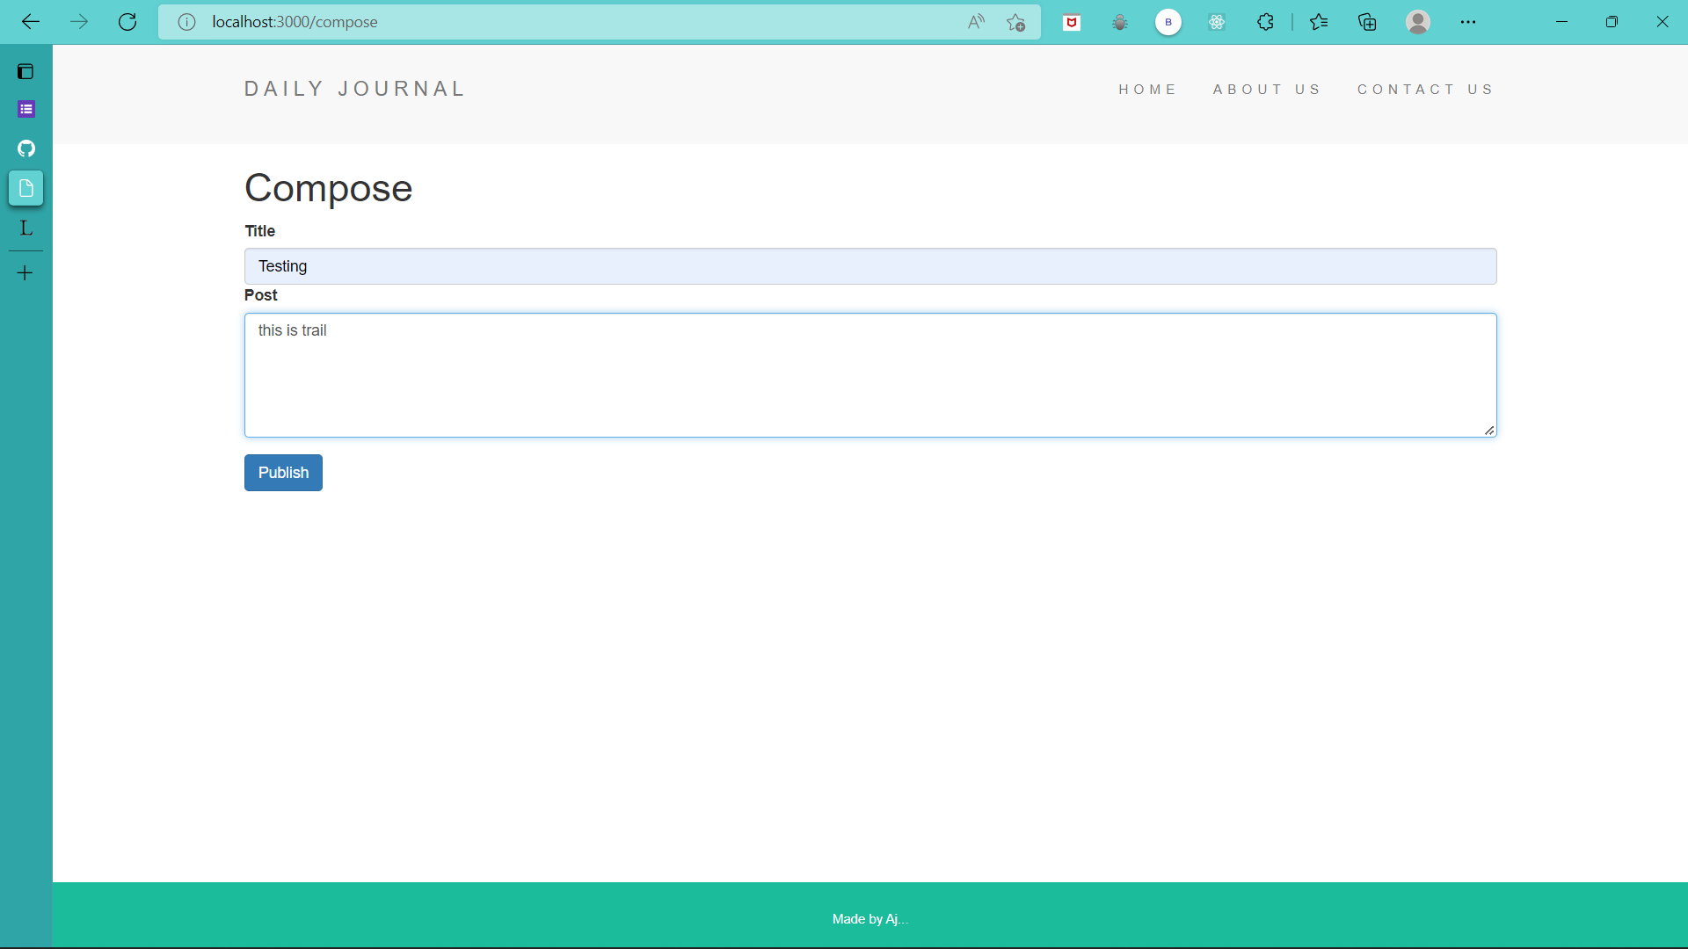The height and width of the screenshot is (949, 1688).
Task: Open Collections in the toolbar
Action: pyautogui.click(x=1367, y=22)
